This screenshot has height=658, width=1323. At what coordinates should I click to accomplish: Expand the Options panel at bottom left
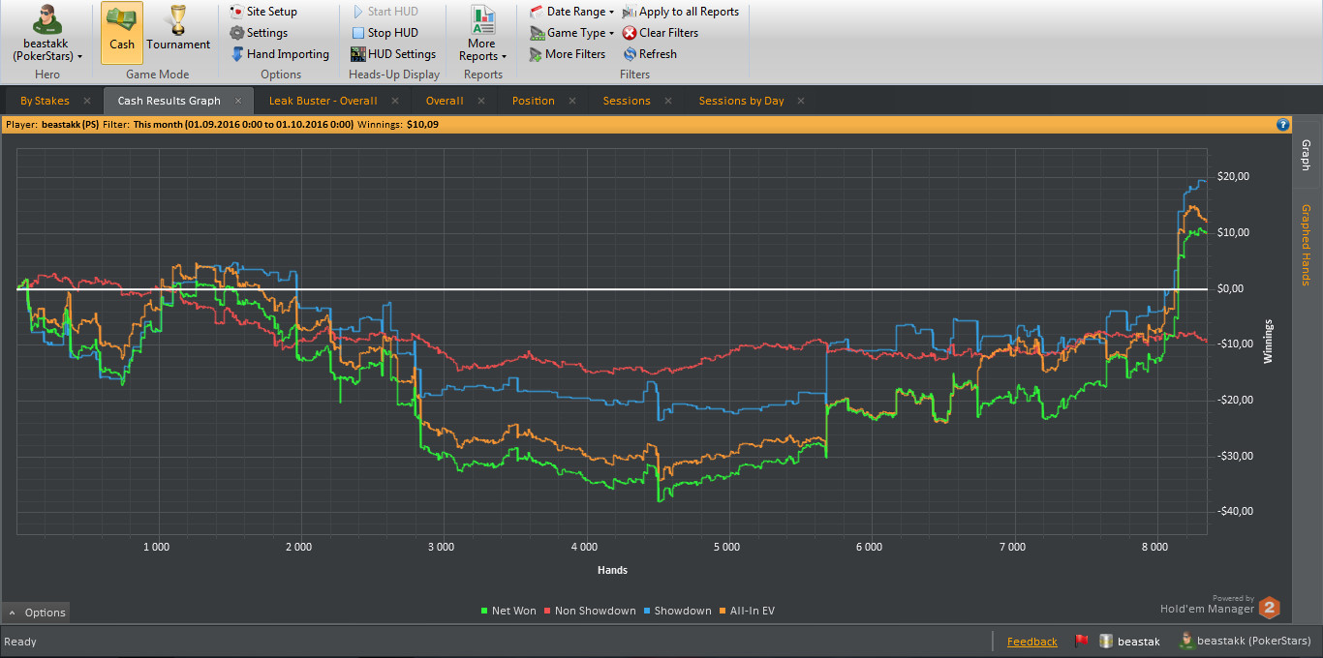(x=36, y=613)
